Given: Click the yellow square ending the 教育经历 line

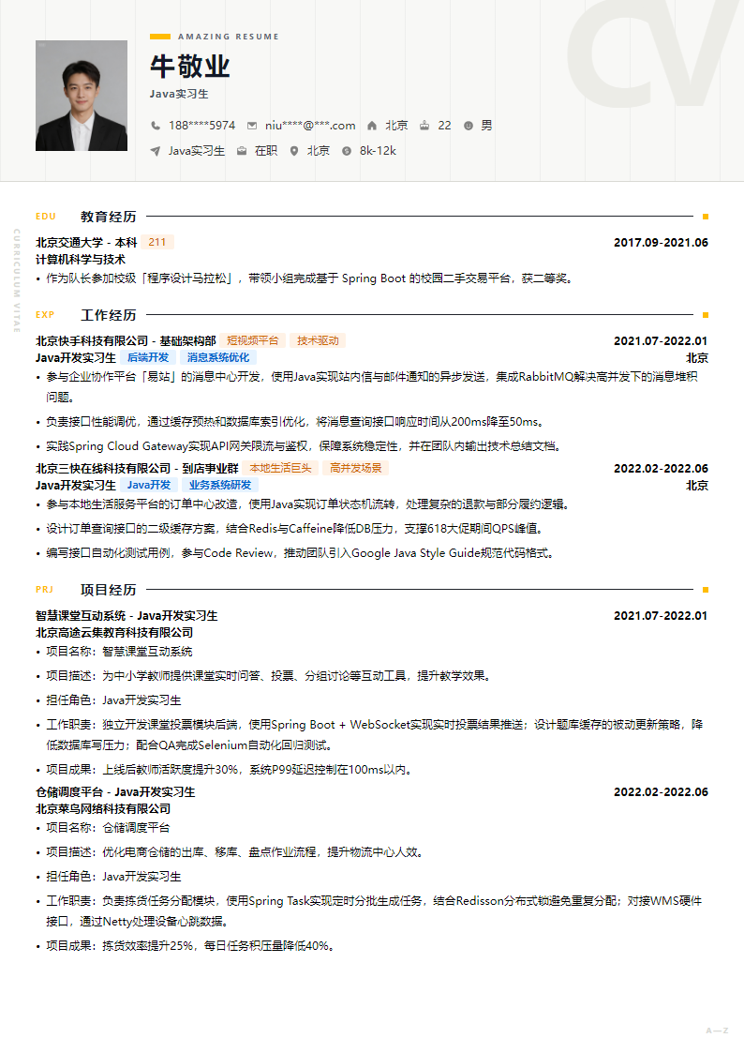Looking at the screenshot, I should coord(705,217).
